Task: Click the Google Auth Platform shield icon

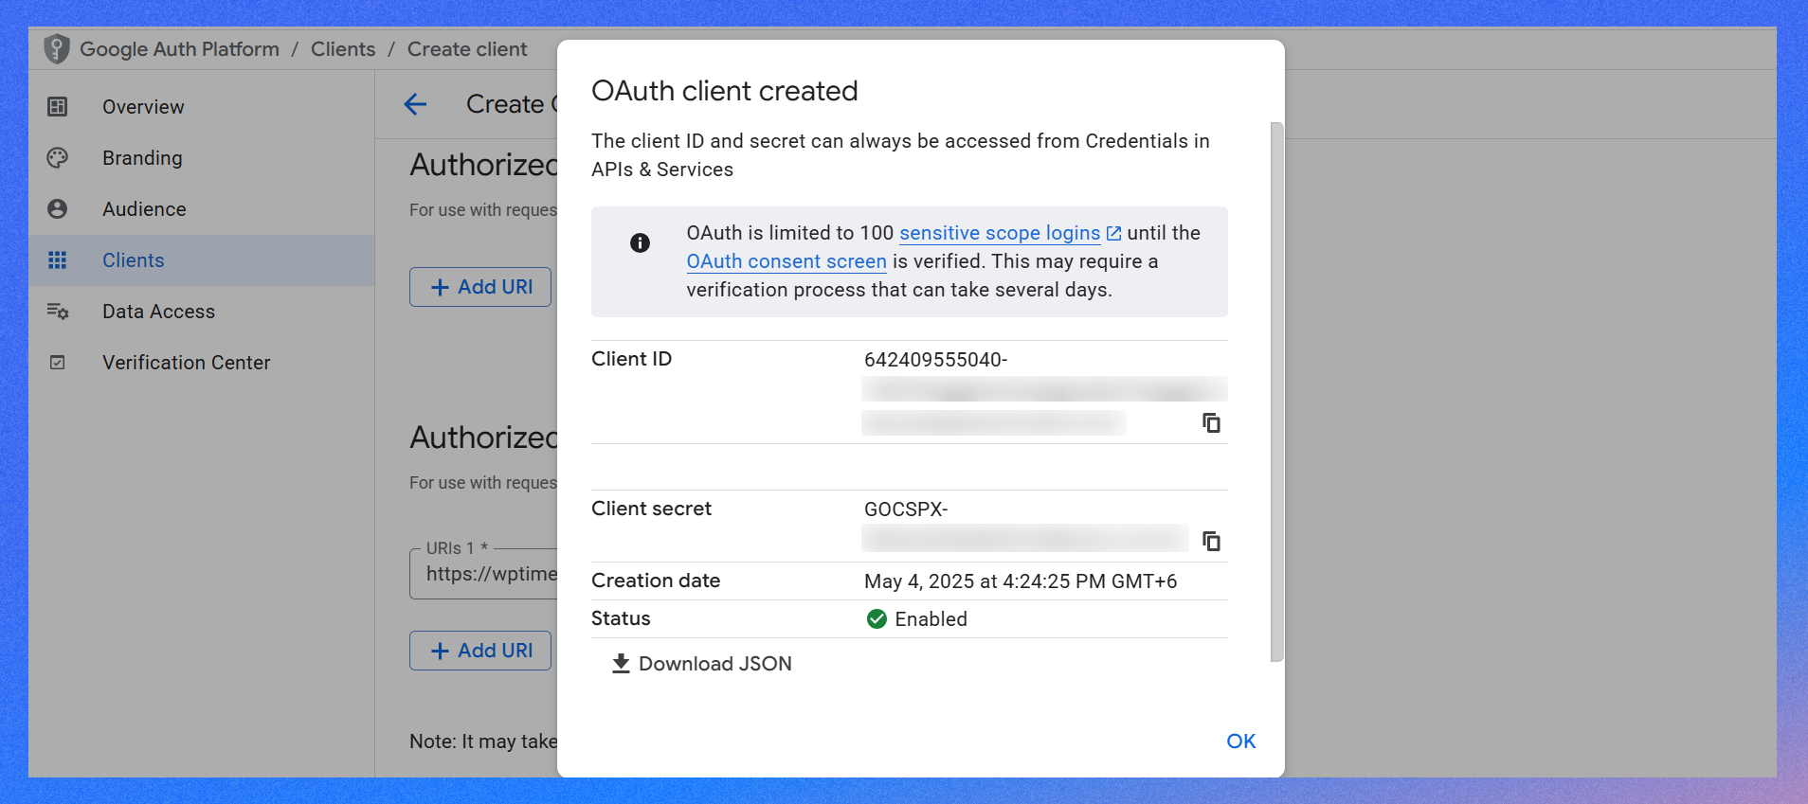Action: pos(57,49)
